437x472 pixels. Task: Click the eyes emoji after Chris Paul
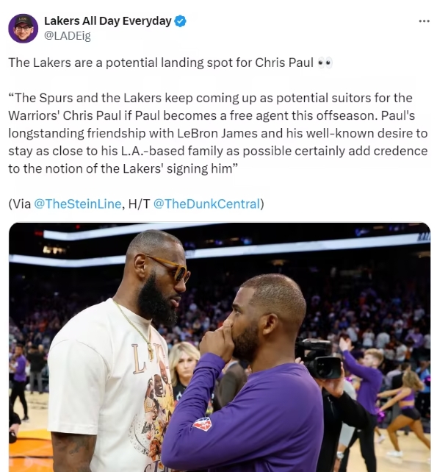325,63
